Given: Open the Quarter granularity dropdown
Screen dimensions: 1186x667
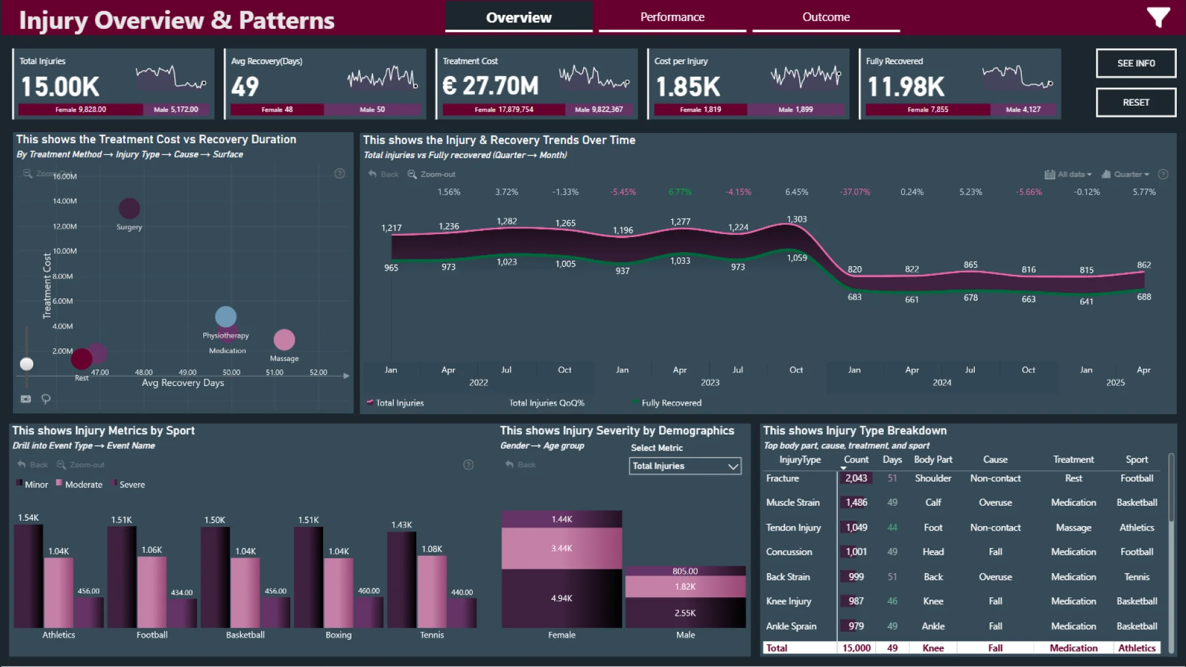Looking at the screenshot, I should (1125, 174).
